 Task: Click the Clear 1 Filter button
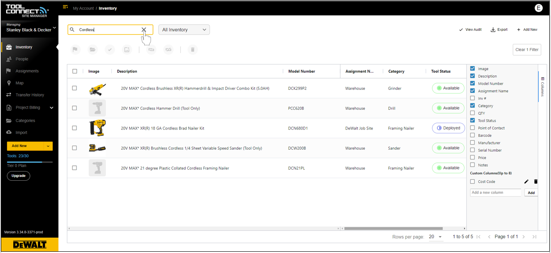click(x=527, y=50)
